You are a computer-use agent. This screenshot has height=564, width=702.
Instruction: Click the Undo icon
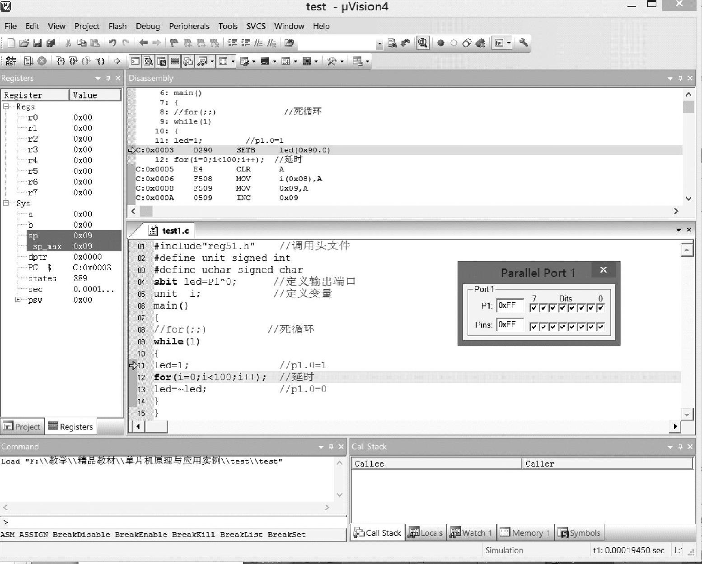point(112,43)
